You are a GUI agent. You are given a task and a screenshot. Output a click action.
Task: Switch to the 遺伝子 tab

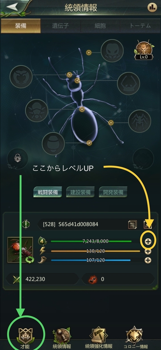coord(60,26)
